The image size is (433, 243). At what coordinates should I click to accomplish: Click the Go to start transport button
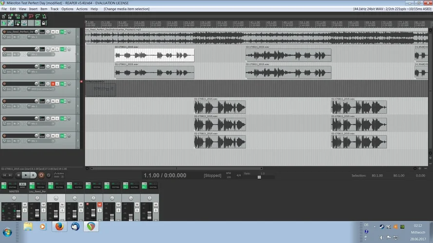[x=4, y=175]
